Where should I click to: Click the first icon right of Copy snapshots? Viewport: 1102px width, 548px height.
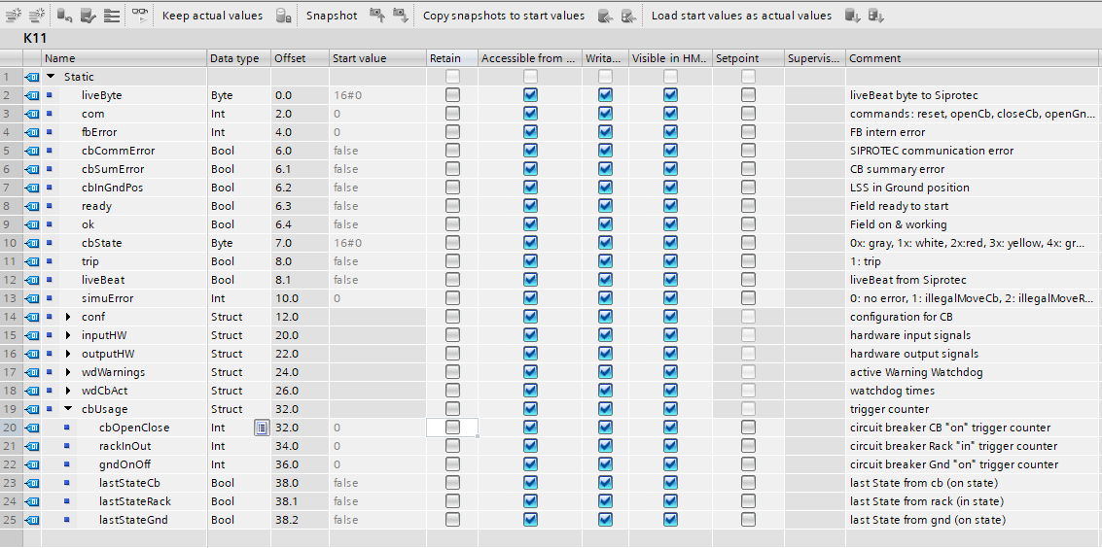coord(605,16)
